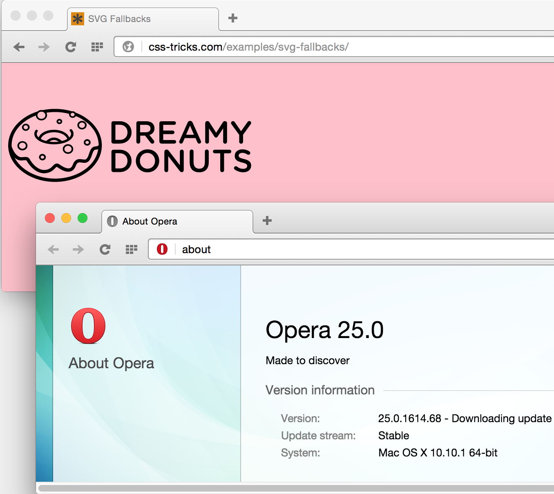
Task: Close the About Opera window with red button
Action: click(x=50, y=218)
